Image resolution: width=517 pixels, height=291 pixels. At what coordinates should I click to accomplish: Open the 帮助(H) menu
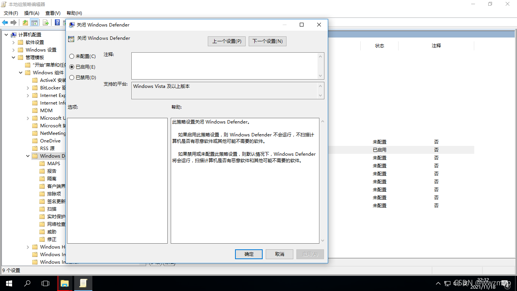tap(74, 13)
